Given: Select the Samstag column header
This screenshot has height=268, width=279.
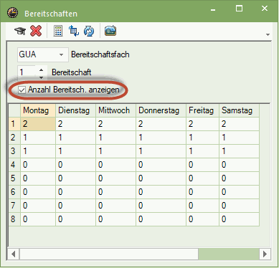Looking at the screenshot, I should [239, 110].
